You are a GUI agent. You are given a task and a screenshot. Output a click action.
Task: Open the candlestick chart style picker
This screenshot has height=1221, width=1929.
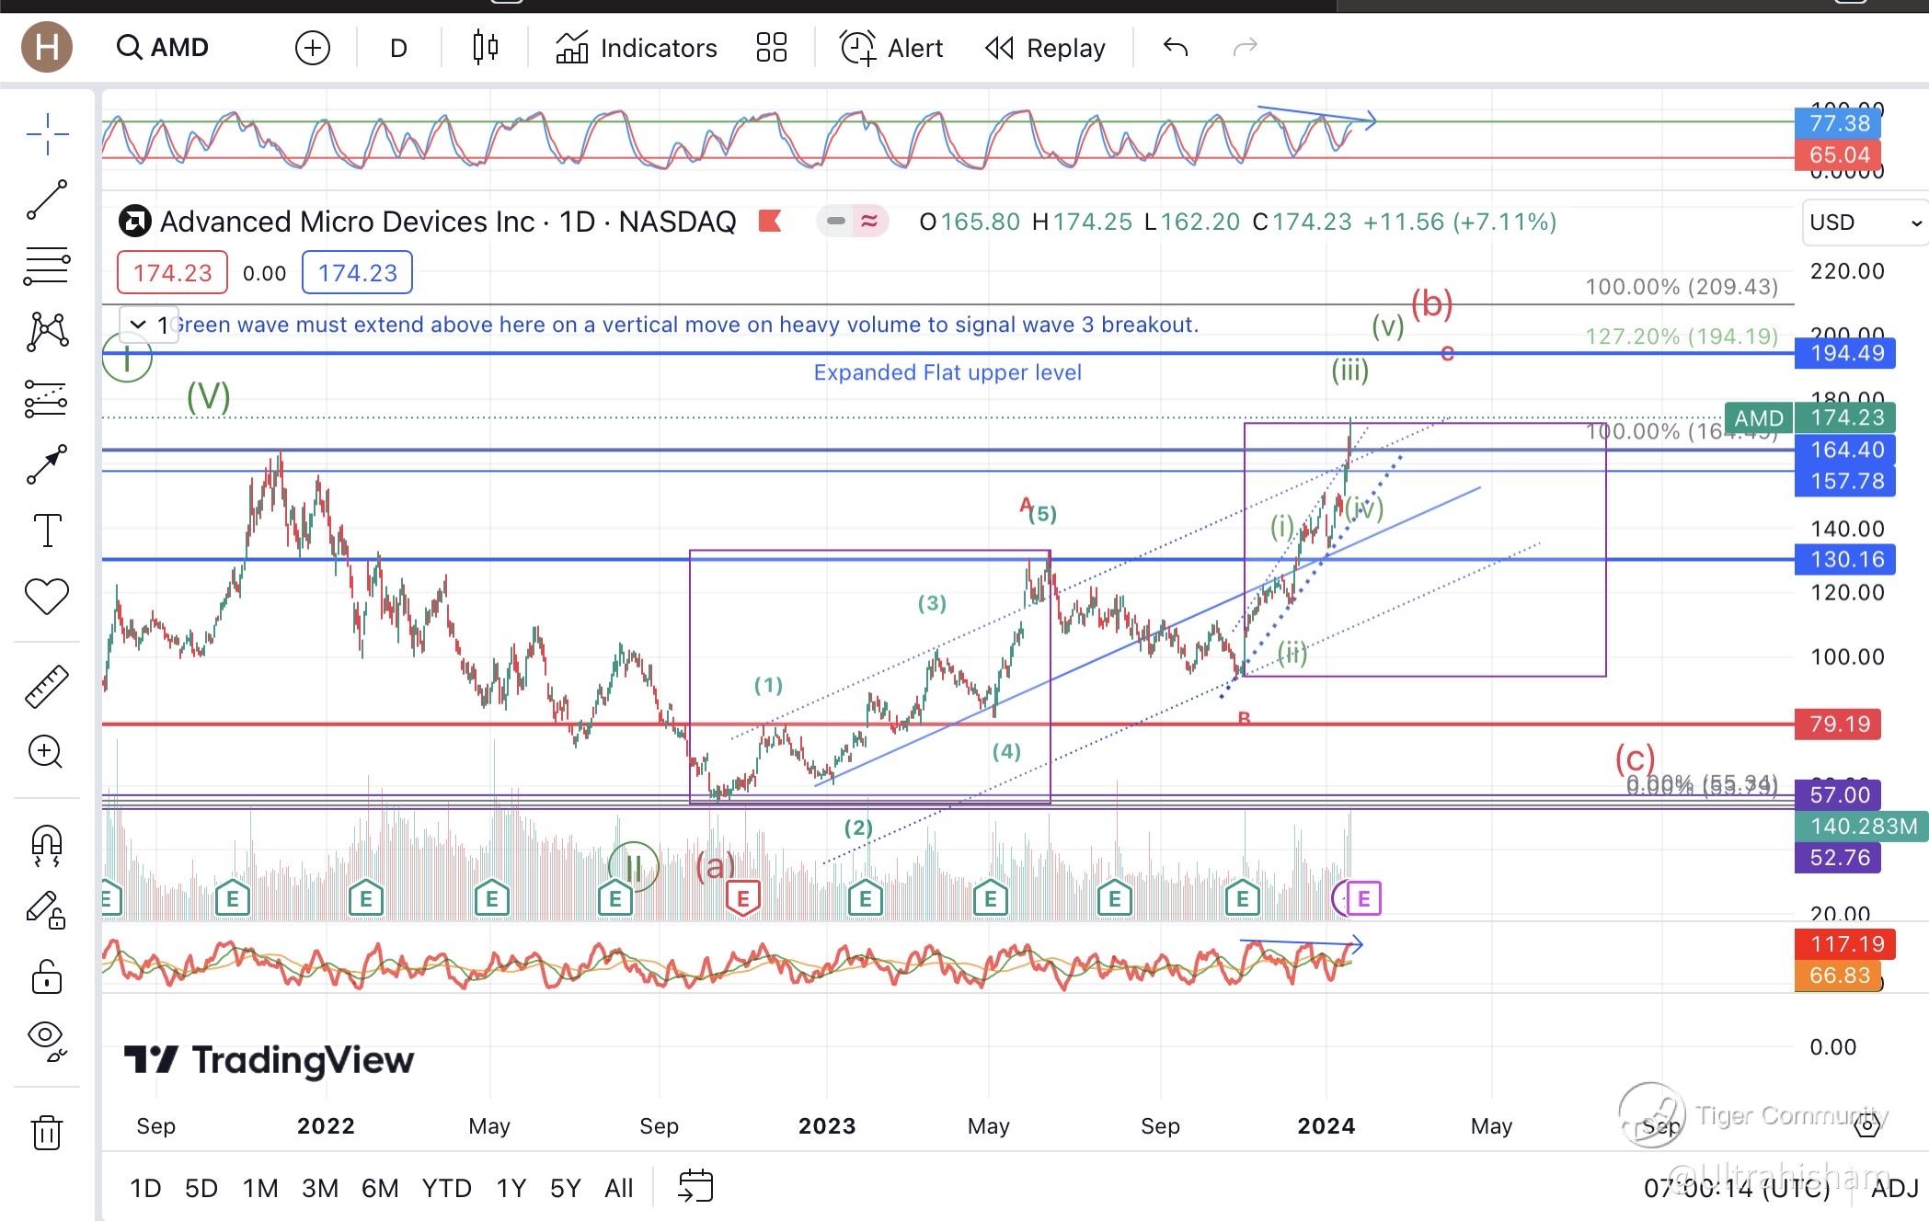[x=485, y=47]
